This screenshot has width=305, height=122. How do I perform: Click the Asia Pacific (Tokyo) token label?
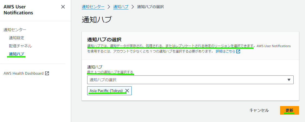click(106, 91)
